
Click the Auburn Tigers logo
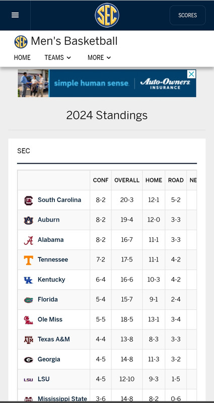(29, 220)
